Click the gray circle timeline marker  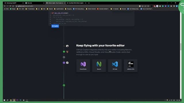pyautogui.click(x=64, y=57)
